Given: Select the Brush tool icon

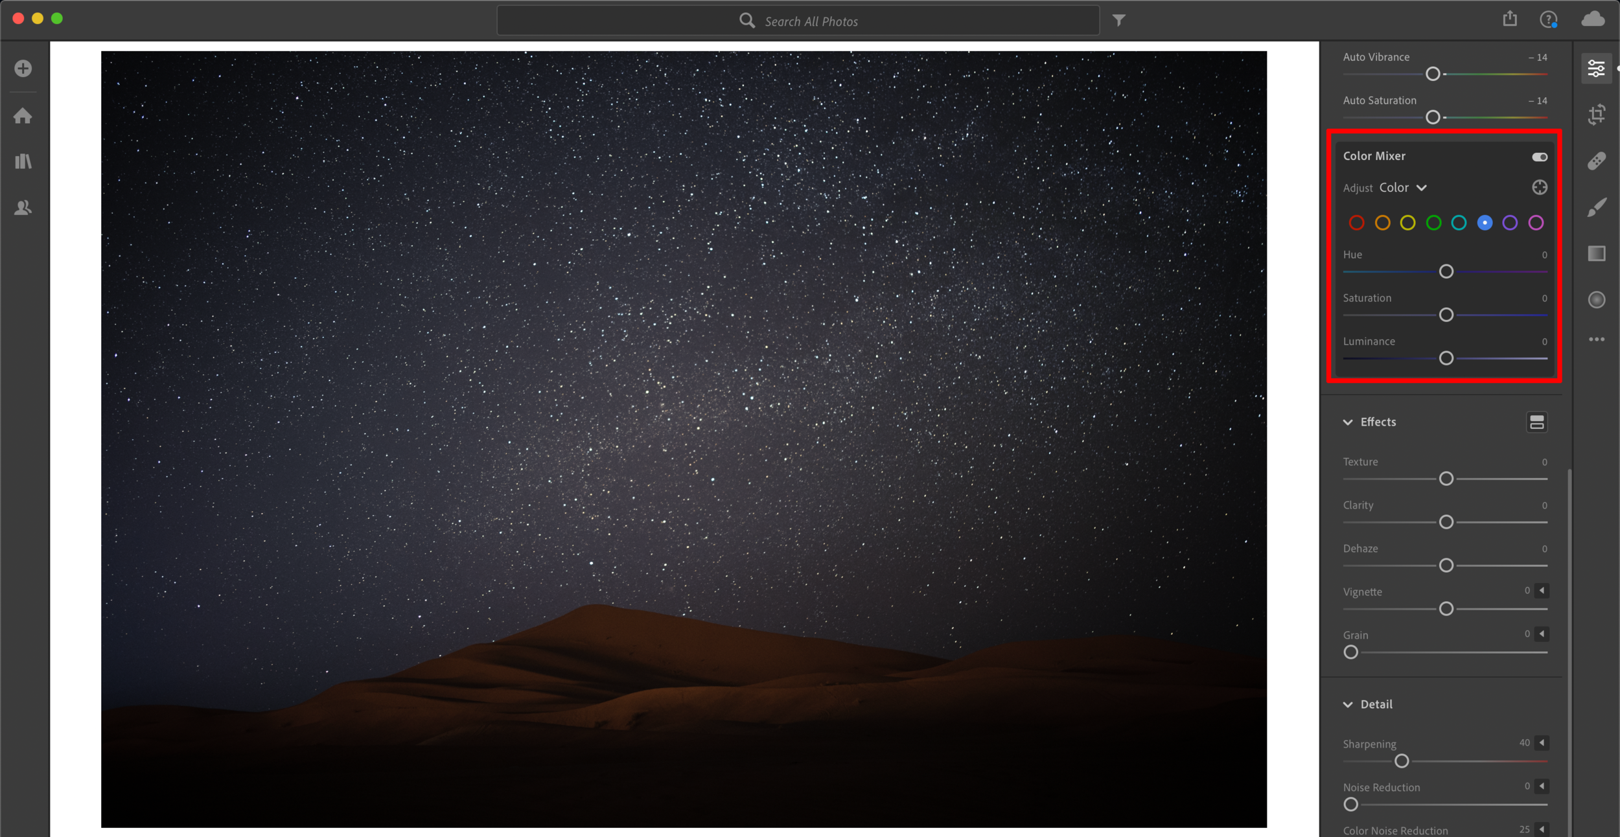Looking at the screenshot, I should [x=1597, y=207].
